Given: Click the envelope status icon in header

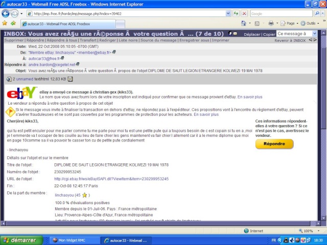Looking at the screenshot, I should tap(235, 33).
